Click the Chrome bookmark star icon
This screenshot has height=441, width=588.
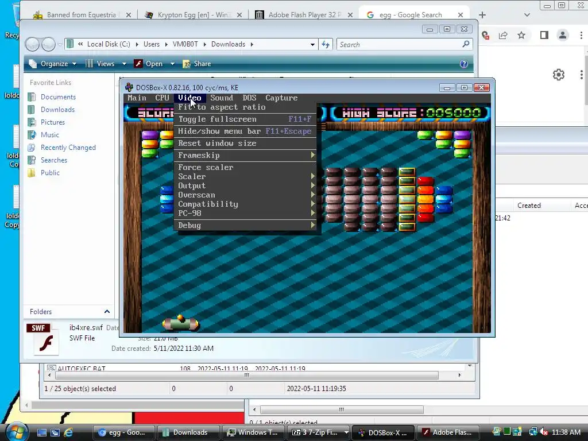coord(521,35)
